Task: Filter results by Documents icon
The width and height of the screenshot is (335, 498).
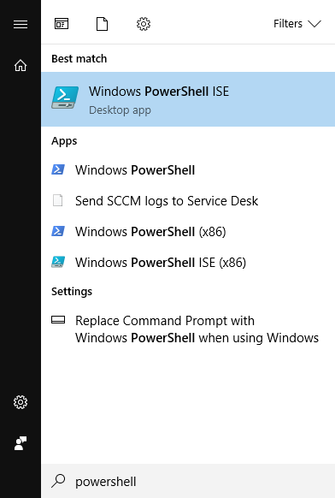Action: coord(102,24)
